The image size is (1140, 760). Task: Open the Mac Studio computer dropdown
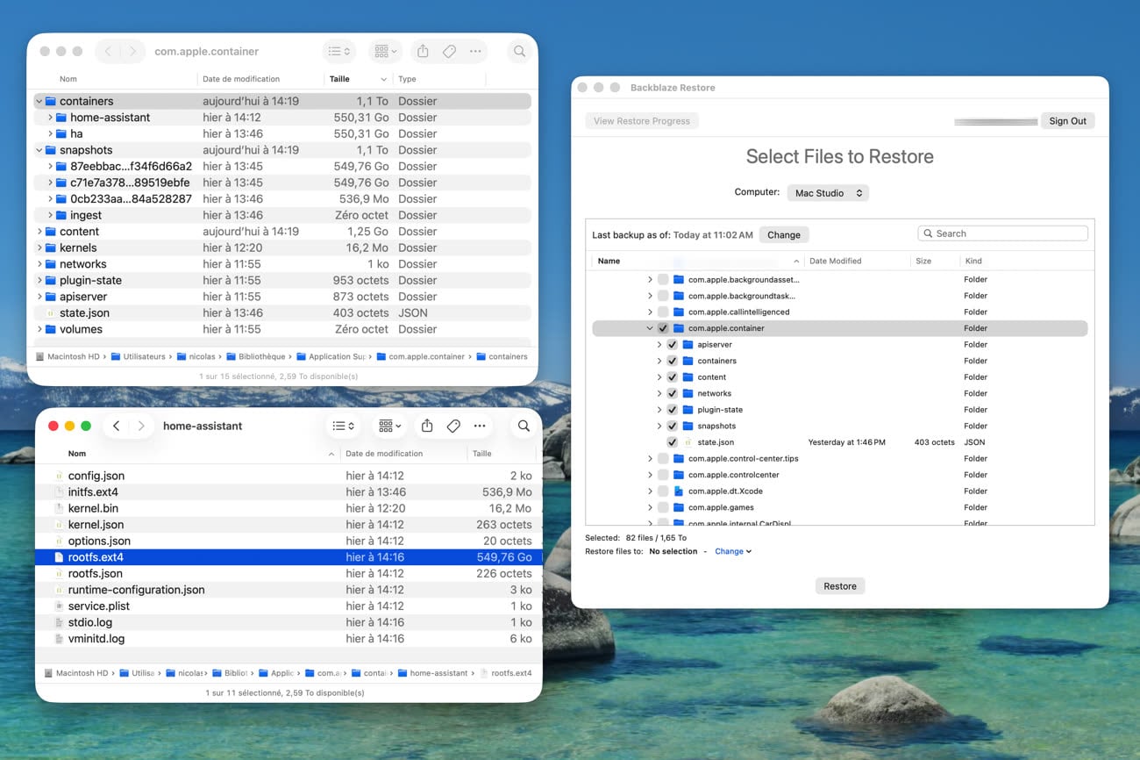click(x=827, y=193)
